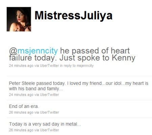152x135 pixels.
Task: Select the 'Today is a very sad day' tweet
Action: tap(45, 124)
